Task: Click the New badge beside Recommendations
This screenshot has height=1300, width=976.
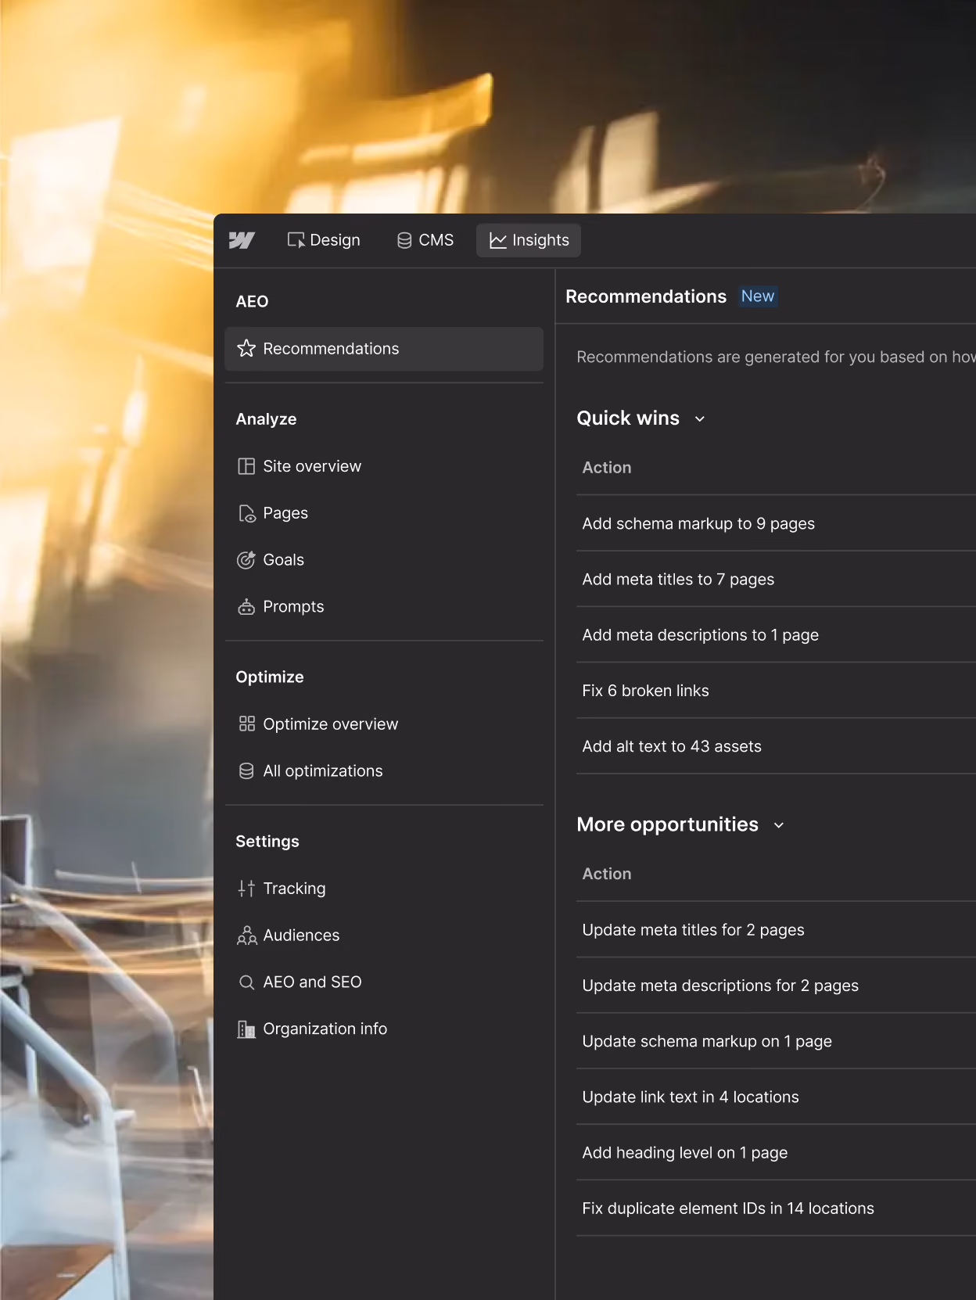Action: (758, 296)
